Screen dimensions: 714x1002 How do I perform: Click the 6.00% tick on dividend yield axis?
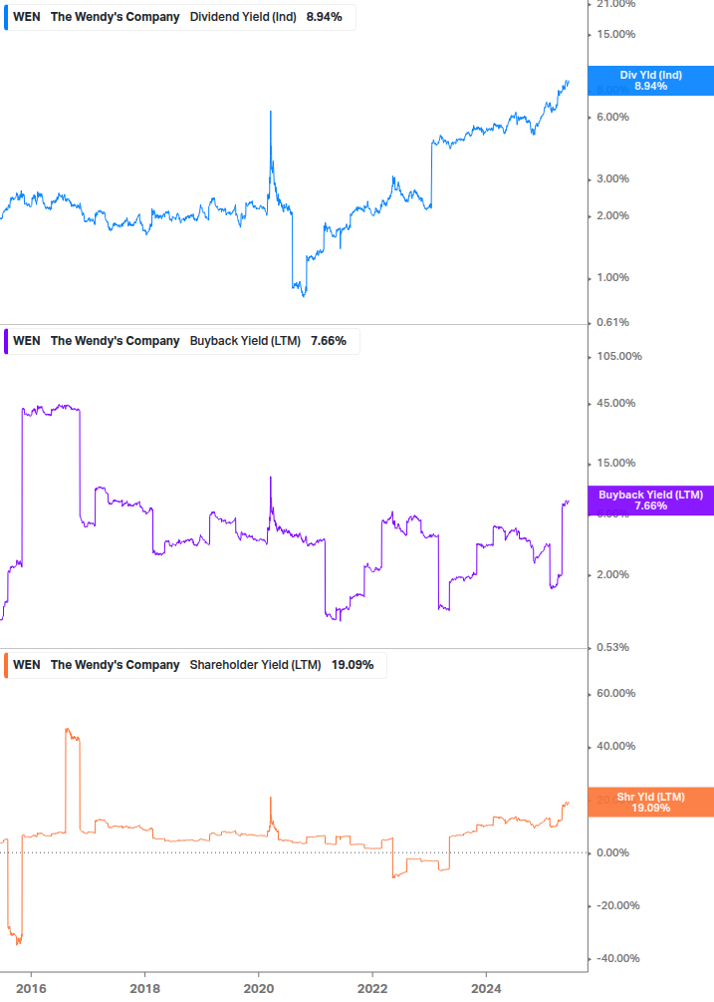(x=612, y=117)
